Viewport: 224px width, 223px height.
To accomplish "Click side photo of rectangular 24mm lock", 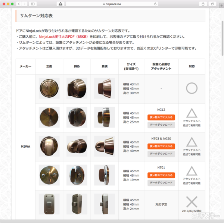I will point(105,204).
